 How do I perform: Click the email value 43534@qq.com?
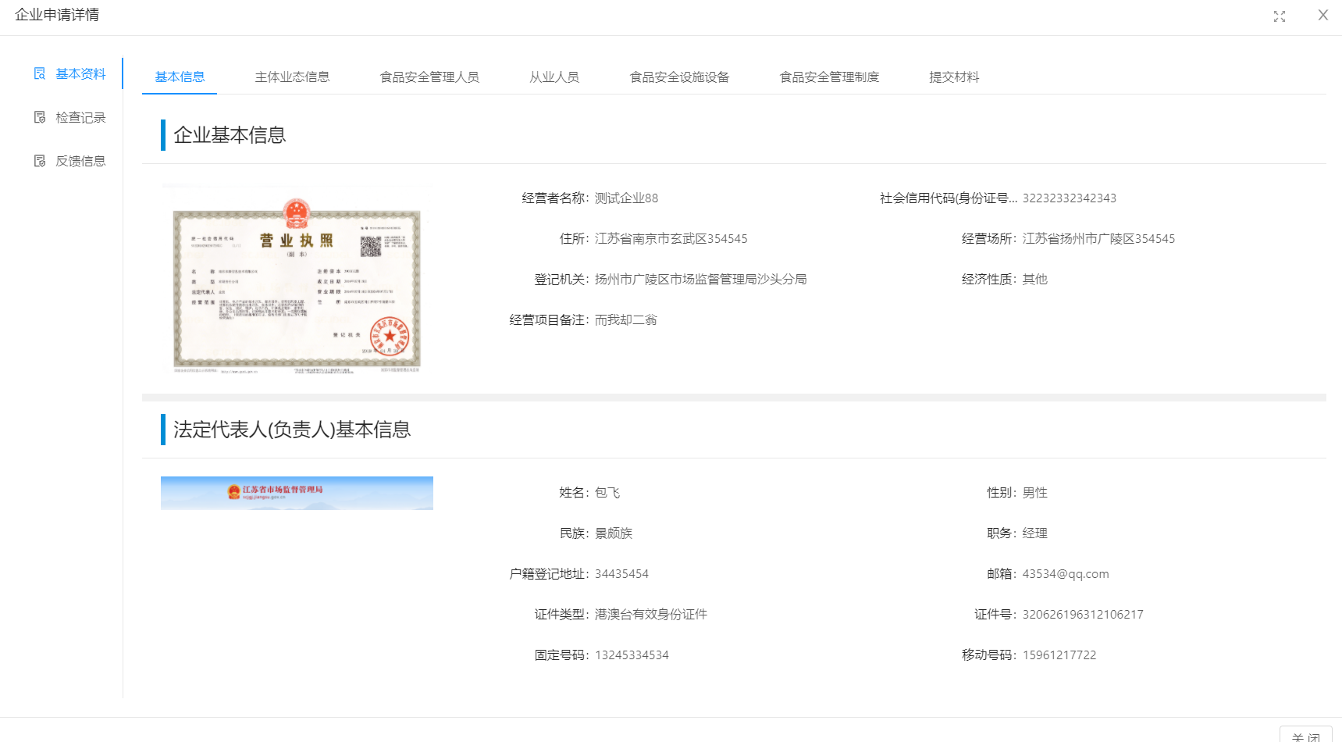(1065, 574)
